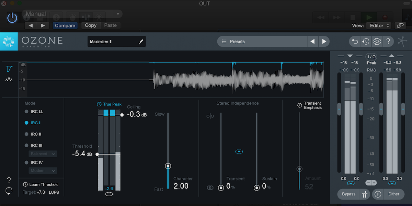
Task: Open the waveform display view icon
Action: pos(9,79)
